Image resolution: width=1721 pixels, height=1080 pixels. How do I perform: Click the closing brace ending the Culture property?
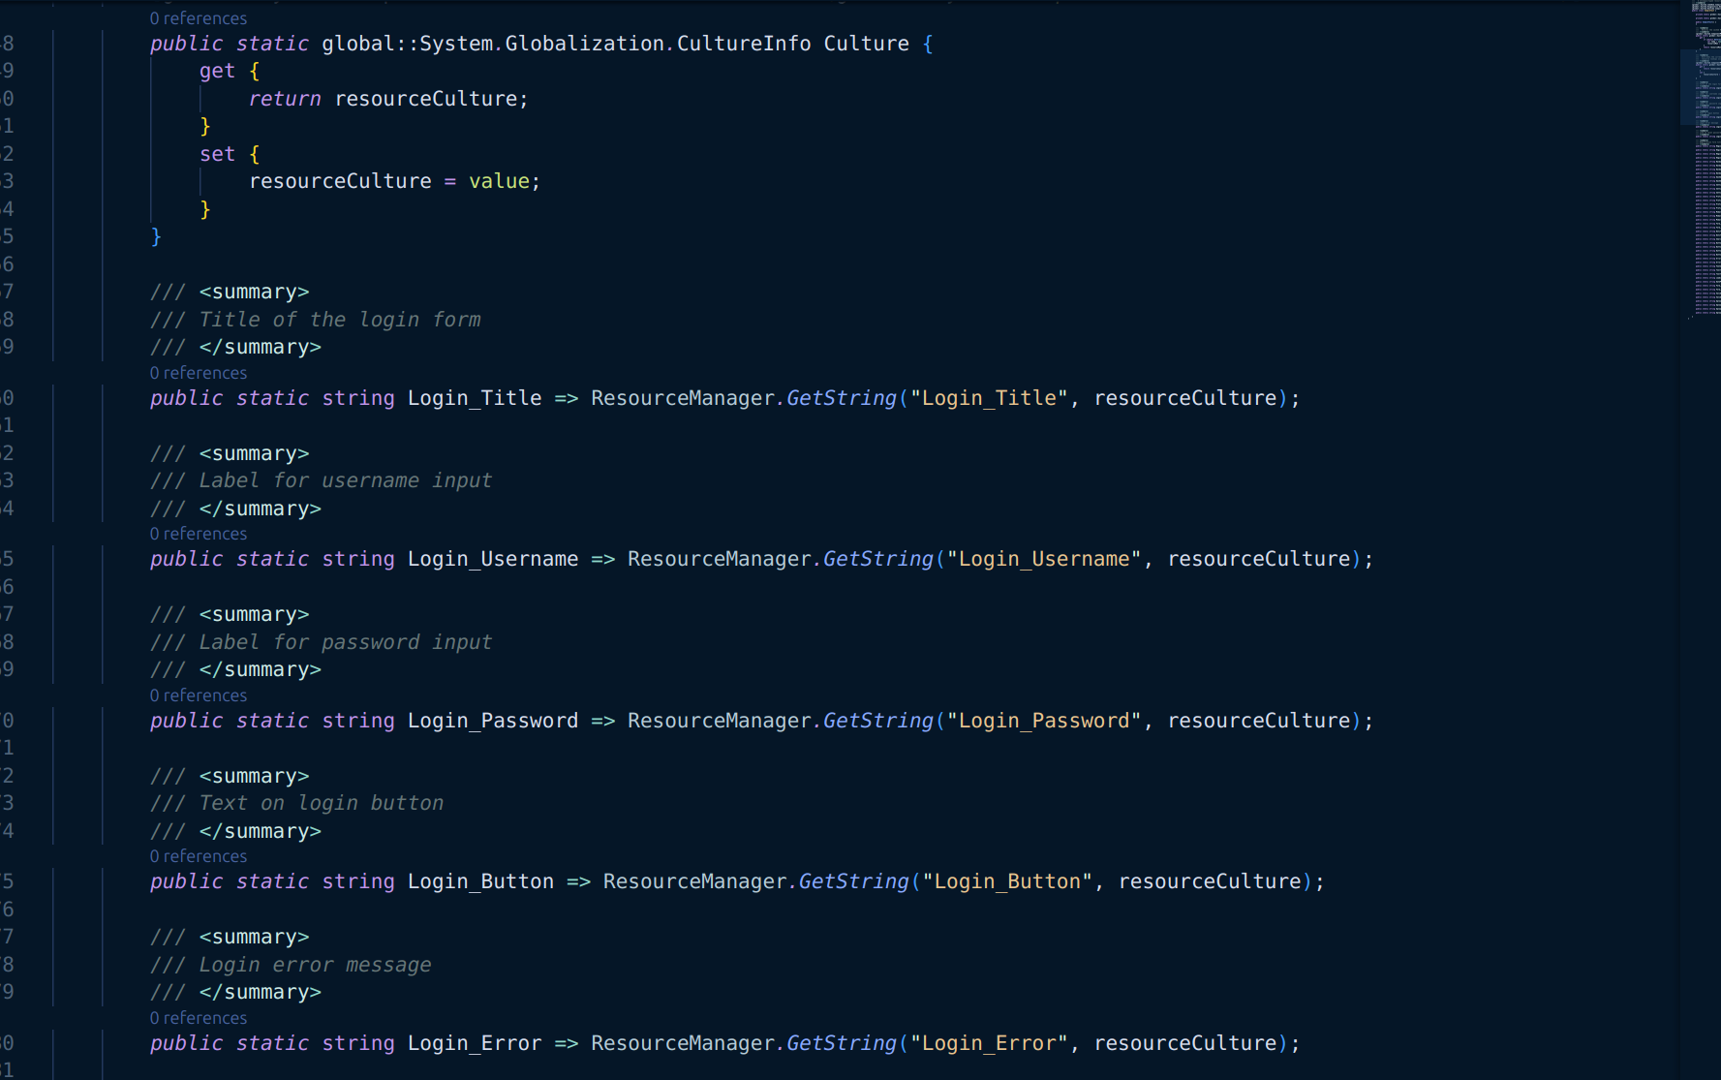[x=155, y=235]
